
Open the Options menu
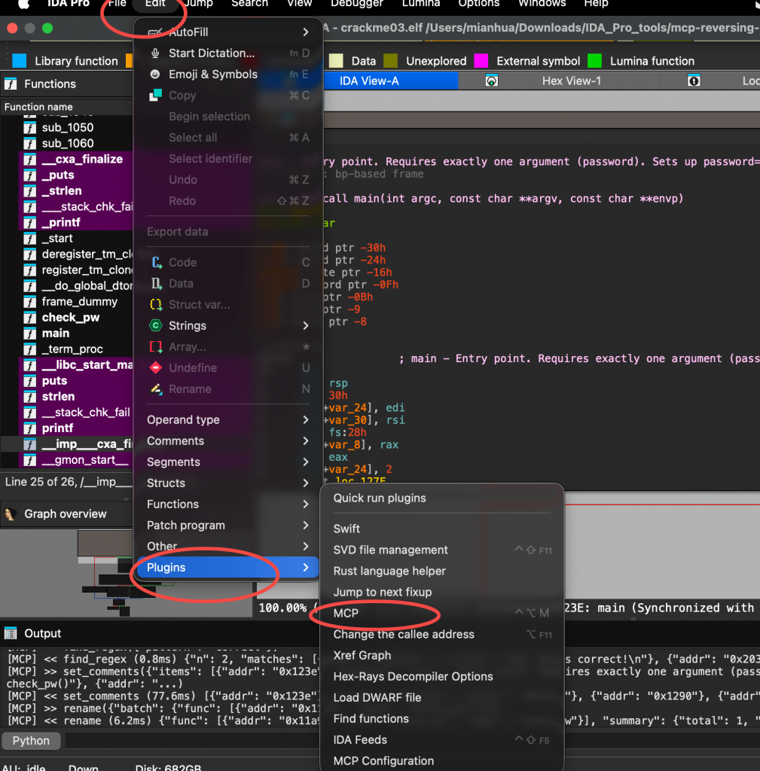(x=478, y=4)
